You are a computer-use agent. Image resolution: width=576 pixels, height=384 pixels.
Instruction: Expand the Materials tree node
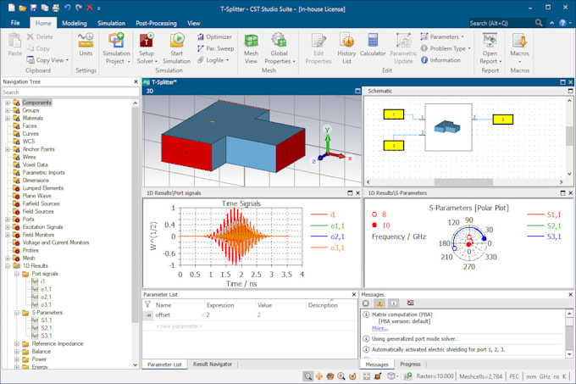[x=8, y=118]
